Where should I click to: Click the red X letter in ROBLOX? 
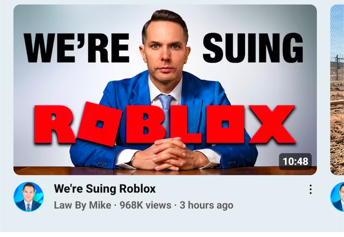(x=272, y=124)
